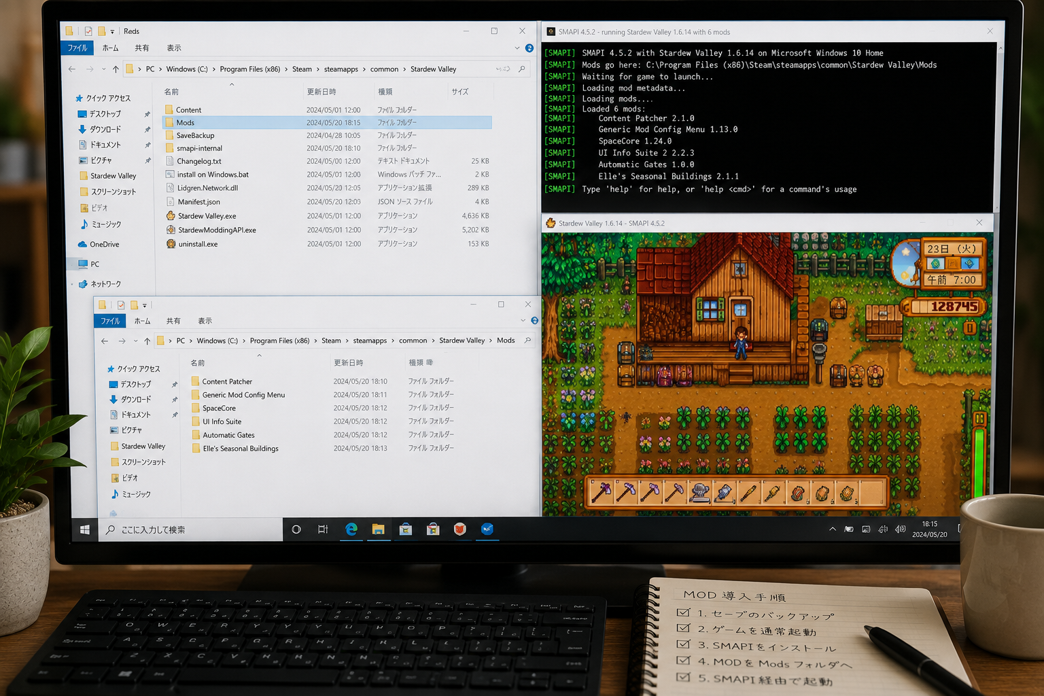Select the first hotbar slot in Stardew Valley
1044x696 pixels.
[x=602, y=492]
